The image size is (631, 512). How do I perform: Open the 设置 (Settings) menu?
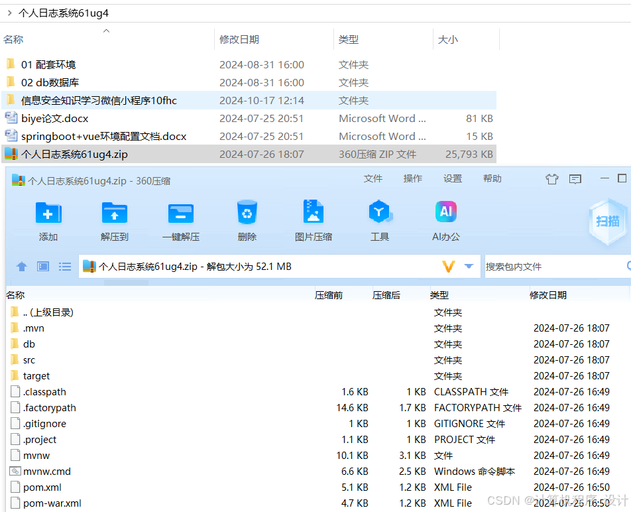point(453,178)
